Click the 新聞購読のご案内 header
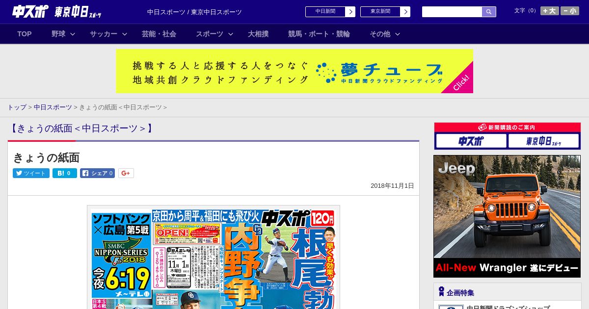The width and height of the screenshot is (589, 309). [507, 128]
